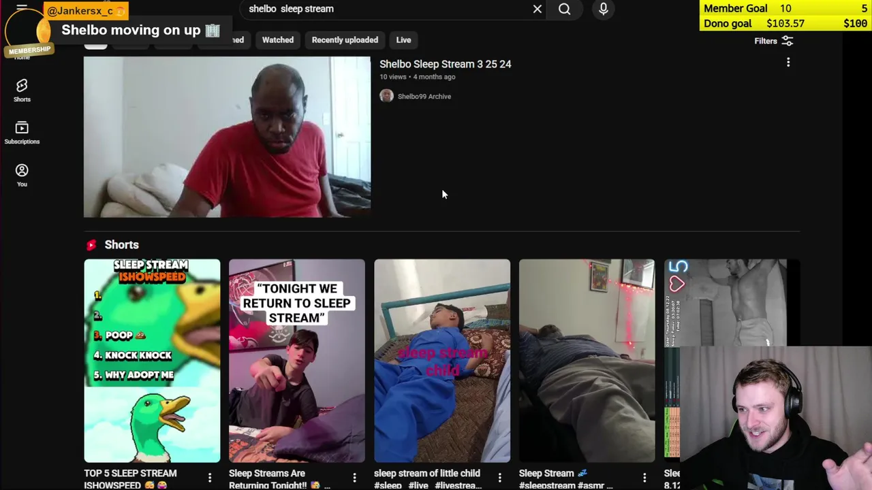Click the Sleep Streams Are Returning Tonight title
This screenshot has width=872, height=490.
pos(279,479)
